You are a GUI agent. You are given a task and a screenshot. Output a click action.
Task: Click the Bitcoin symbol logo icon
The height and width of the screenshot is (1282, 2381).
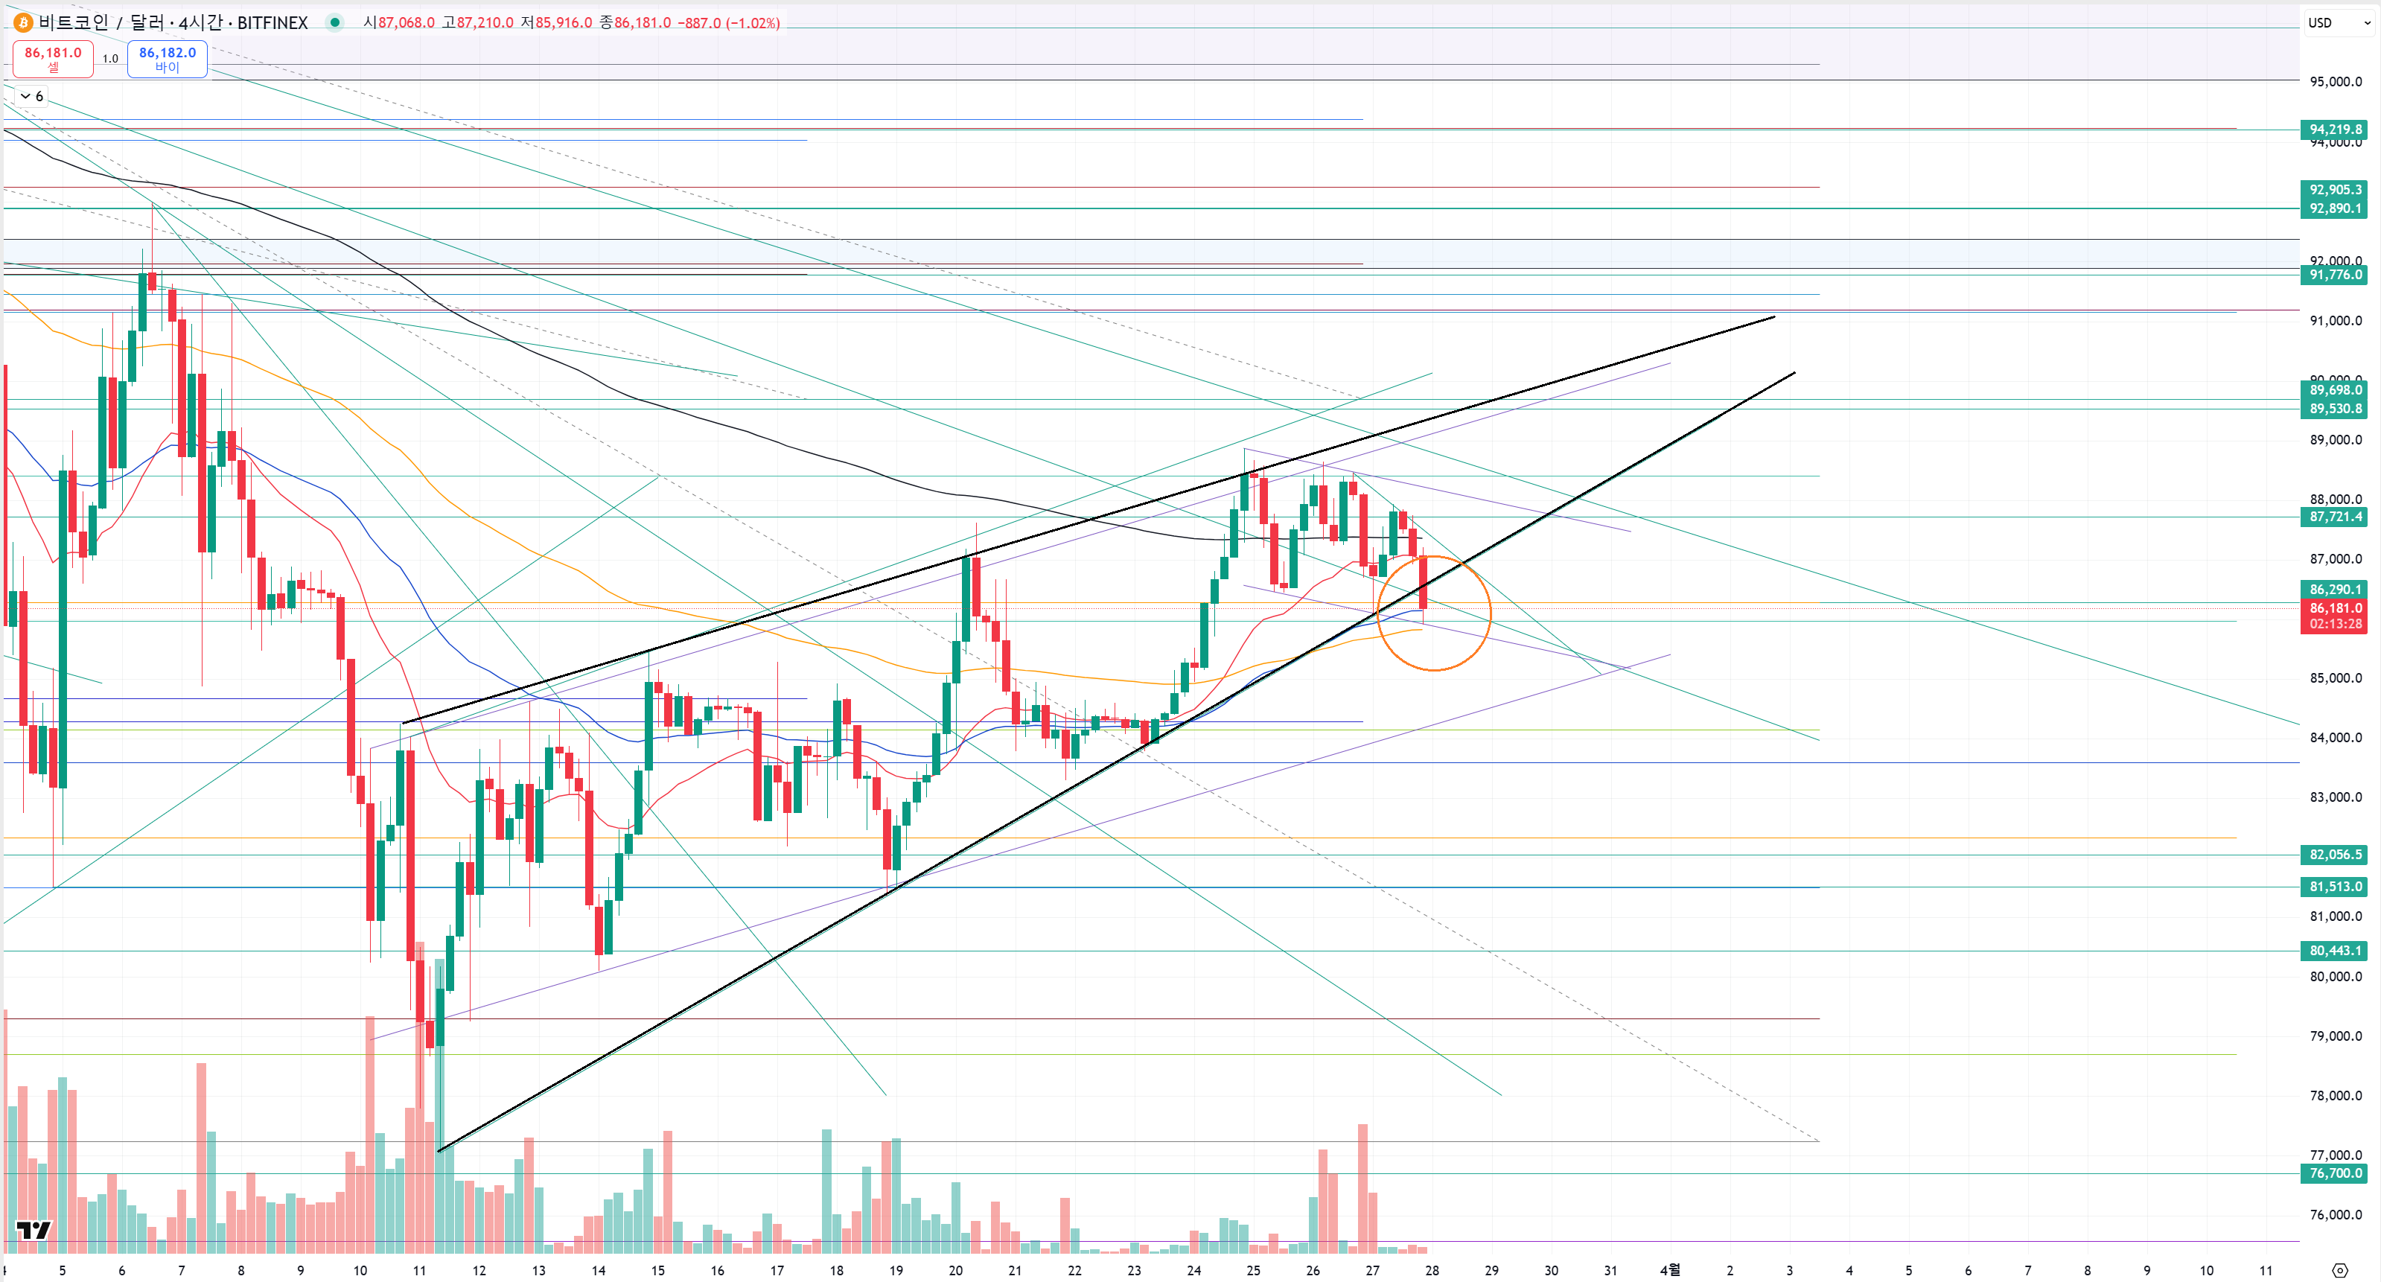pos(22,22)
